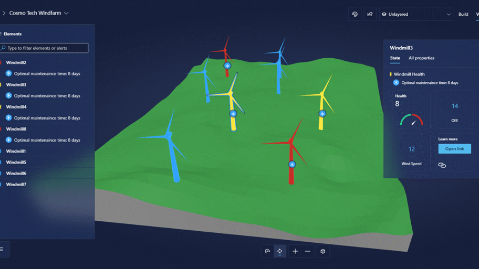Click the reset view cube icon

[323, 251]
